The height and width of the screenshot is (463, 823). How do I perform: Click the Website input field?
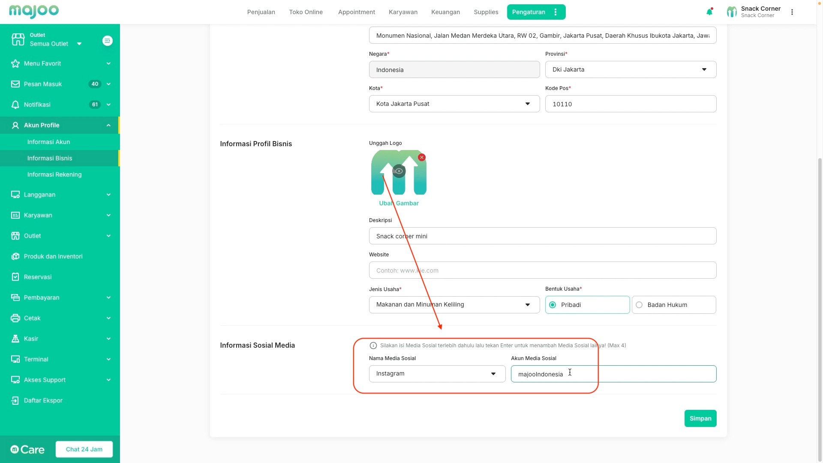[x=542, y=271]
